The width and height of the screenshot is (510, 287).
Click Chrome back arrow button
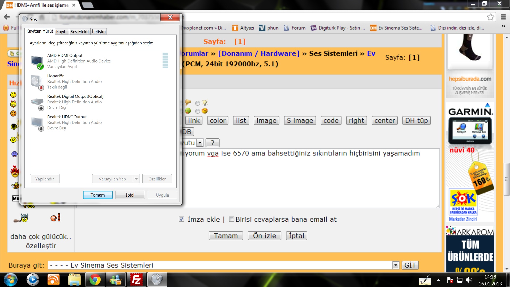(7, 17)
